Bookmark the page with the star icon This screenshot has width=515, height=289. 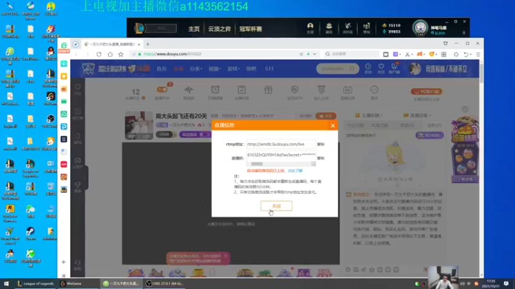[x=121, y=54]
